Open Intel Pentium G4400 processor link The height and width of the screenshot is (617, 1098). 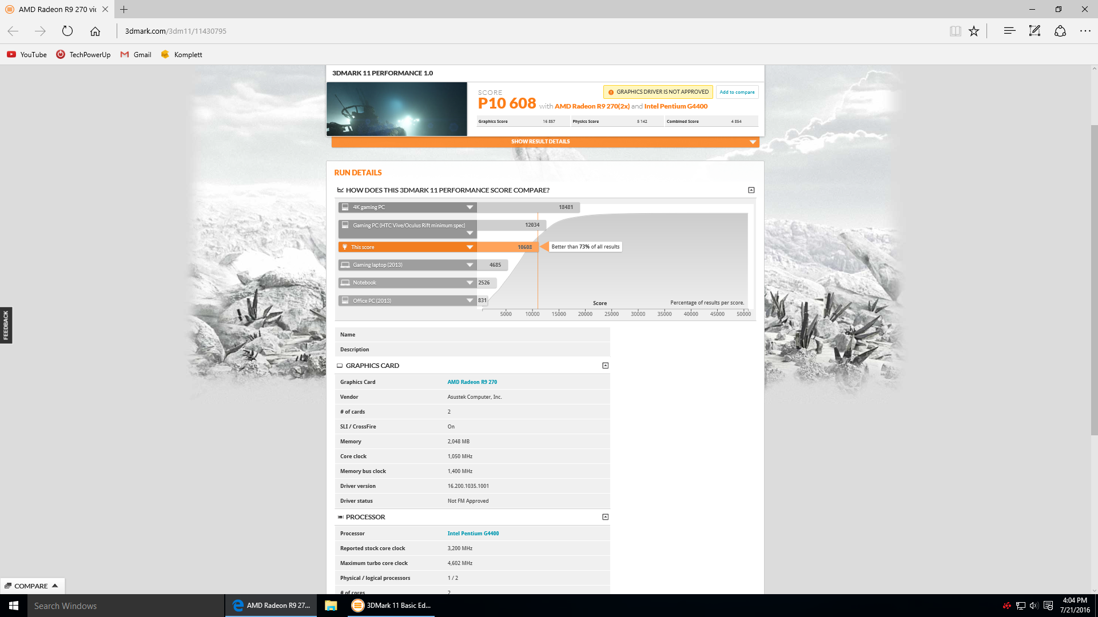(x=473, y=534)
